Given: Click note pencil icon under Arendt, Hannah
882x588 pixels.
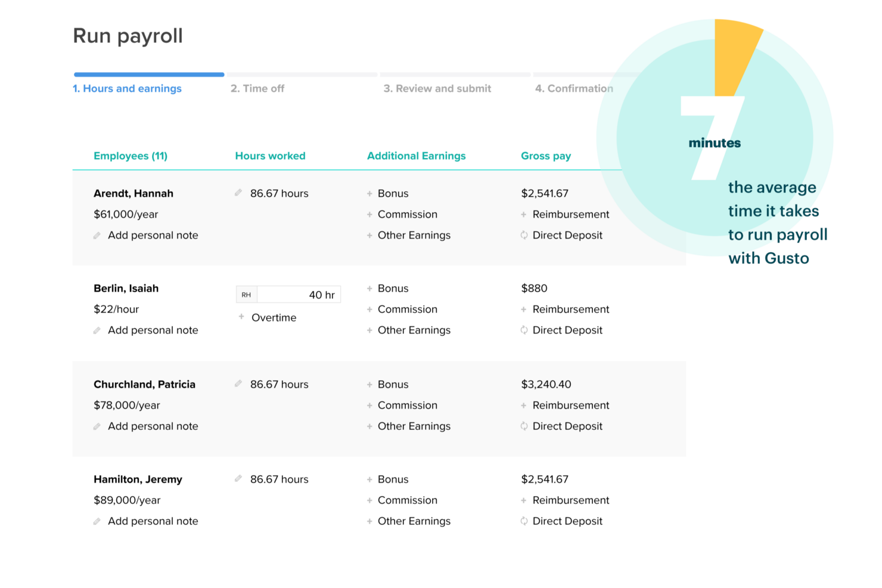Looking at the screenshot, I should tap(97, 236).
